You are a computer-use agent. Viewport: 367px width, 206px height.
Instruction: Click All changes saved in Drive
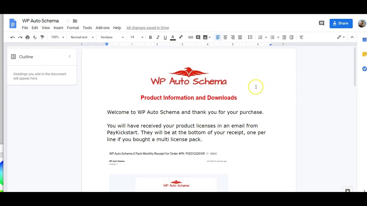(x=148, y=28)
